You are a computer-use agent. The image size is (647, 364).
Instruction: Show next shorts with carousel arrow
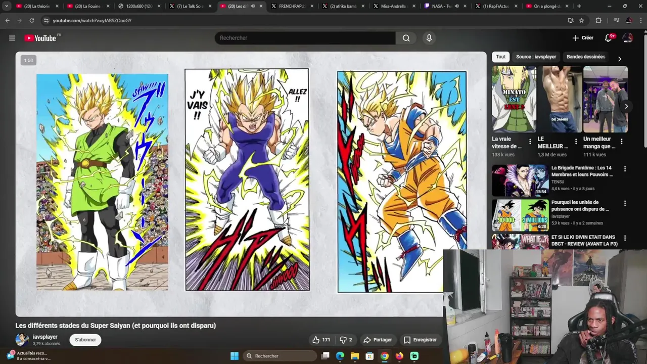coord(626,106)
